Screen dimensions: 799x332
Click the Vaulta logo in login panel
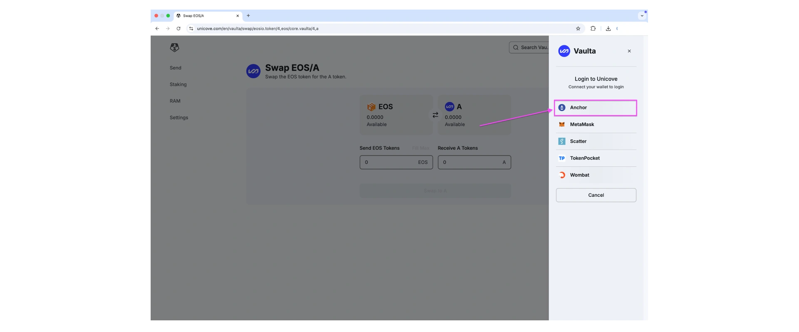tap(564, 51)
